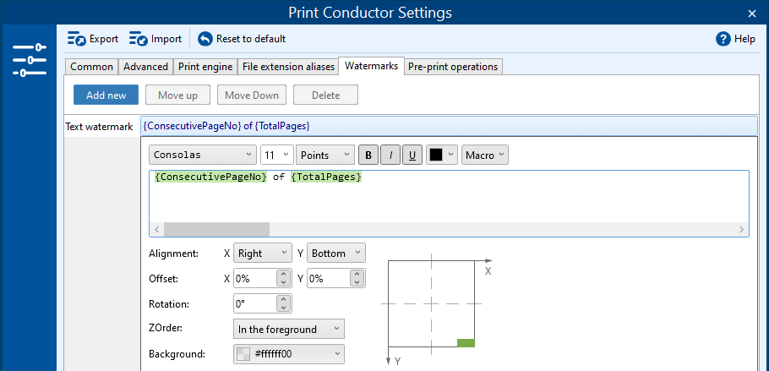Toggle Italic text formatting

coord(390,155)
